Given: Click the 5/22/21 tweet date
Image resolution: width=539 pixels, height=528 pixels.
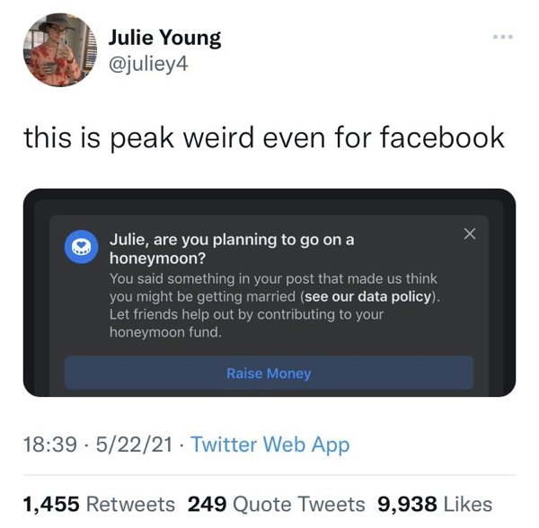Looking at the screenshot, I should click(x=135, y=444).
